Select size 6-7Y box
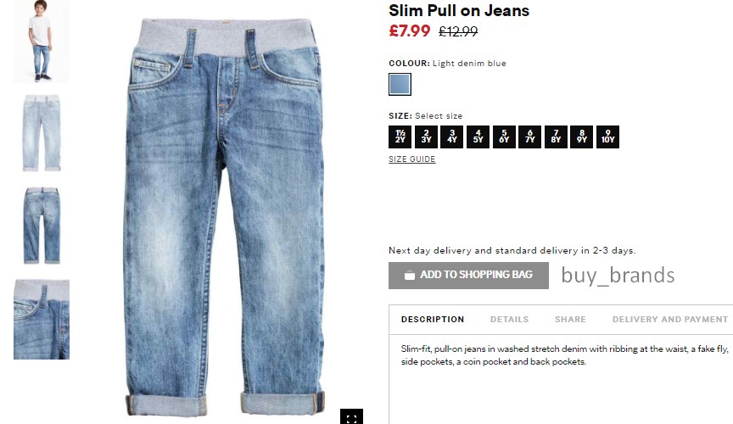The image size is (733, 424). tap(529, 137)
